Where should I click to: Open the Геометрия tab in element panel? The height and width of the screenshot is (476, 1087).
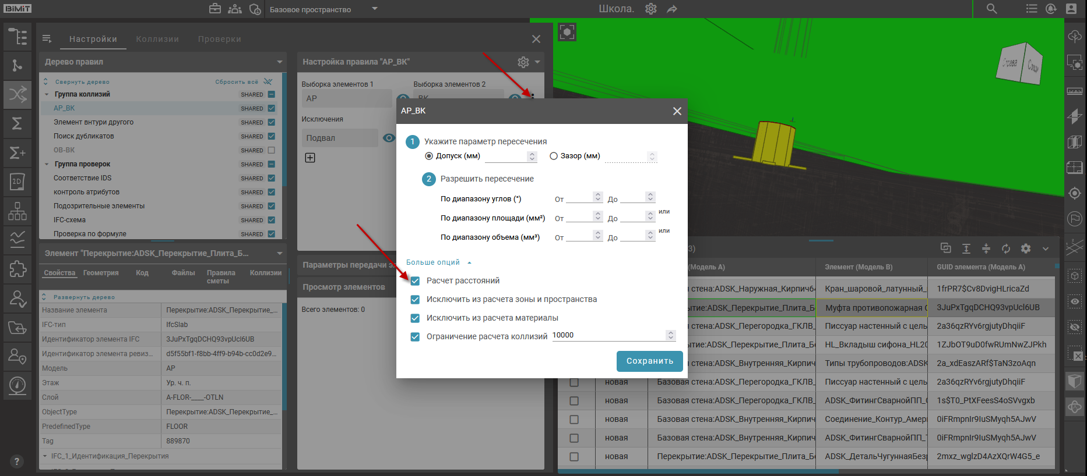click(101, 273)
